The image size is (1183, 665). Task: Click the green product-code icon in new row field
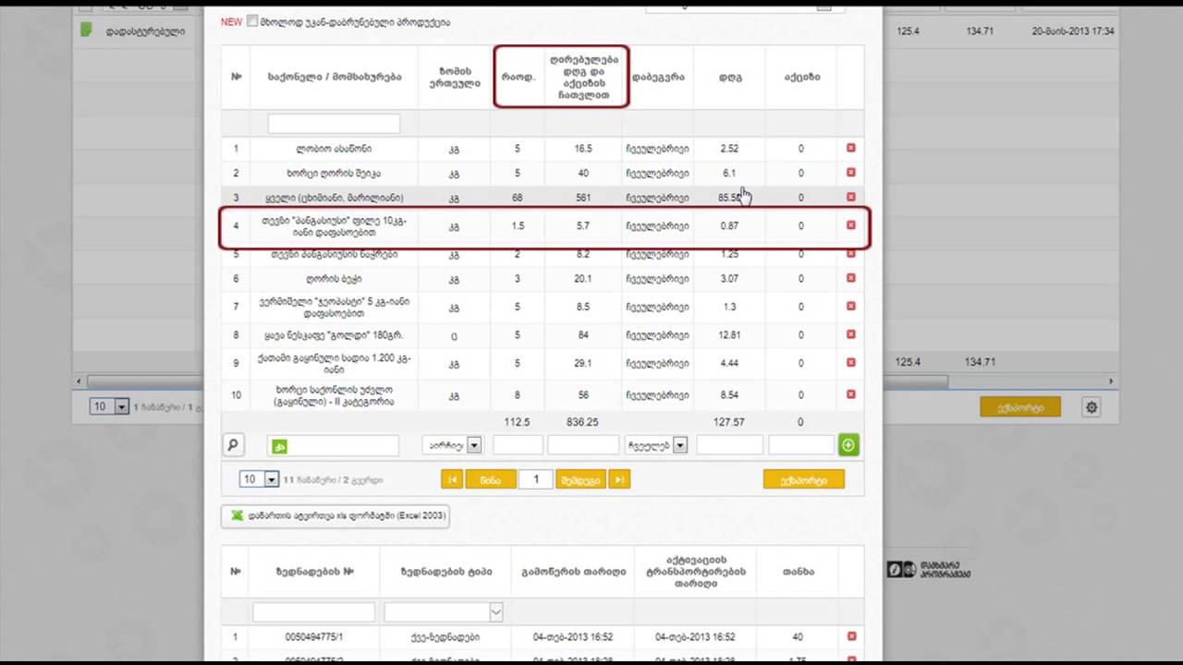tap(280, 446)
